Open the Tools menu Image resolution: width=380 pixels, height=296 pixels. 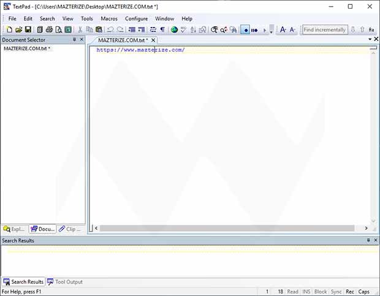tap(87, 18)
